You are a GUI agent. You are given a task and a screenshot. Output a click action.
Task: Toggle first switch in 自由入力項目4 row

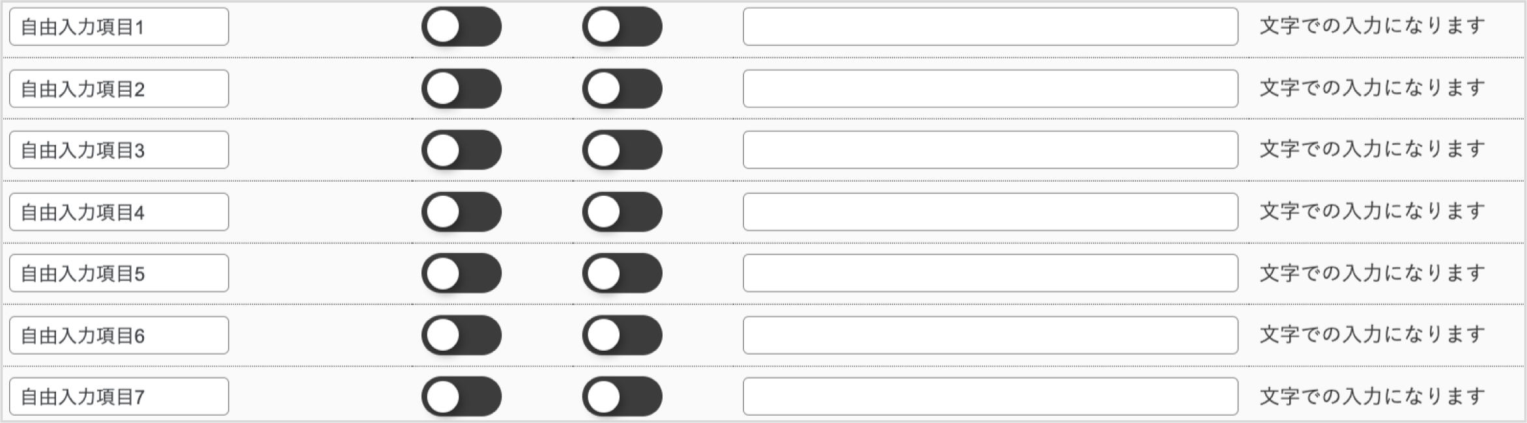pyautogui.click(x=461, y=211)
